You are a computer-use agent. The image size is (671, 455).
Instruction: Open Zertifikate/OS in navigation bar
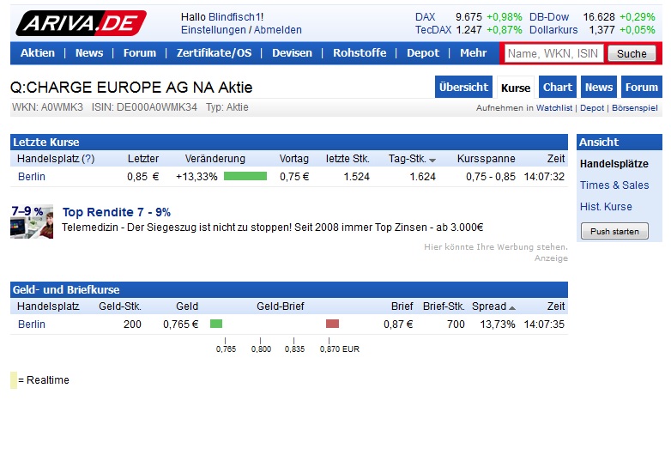click(214, 53)
